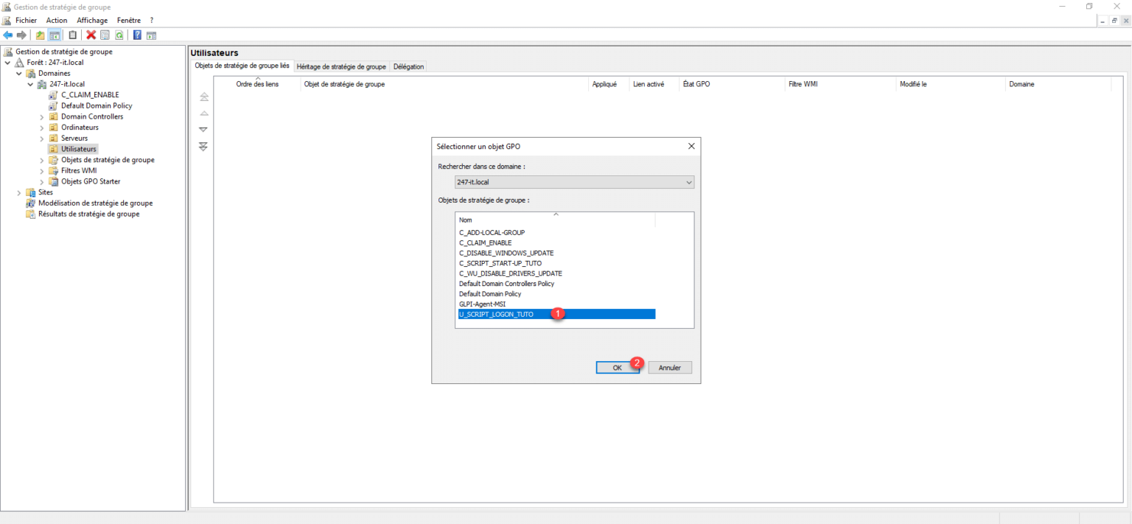Toggle the show/hide console tree icon
This screenshot has height=524, width=1132.
pyautogui.click(x=55, y=35)
